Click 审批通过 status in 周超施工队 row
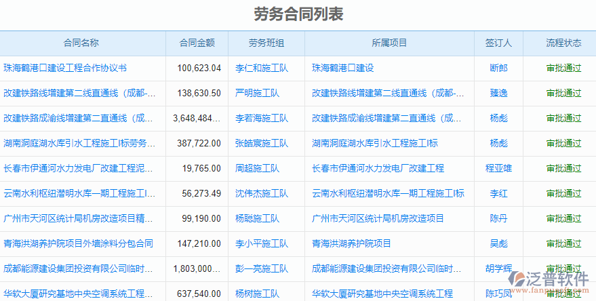Screen dimensions: 596x301 pos(563,168)
